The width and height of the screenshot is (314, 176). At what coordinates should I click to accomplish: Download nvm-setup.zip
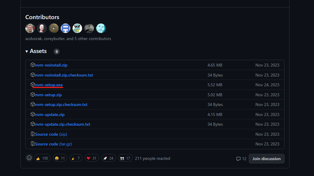pos(48,95)
